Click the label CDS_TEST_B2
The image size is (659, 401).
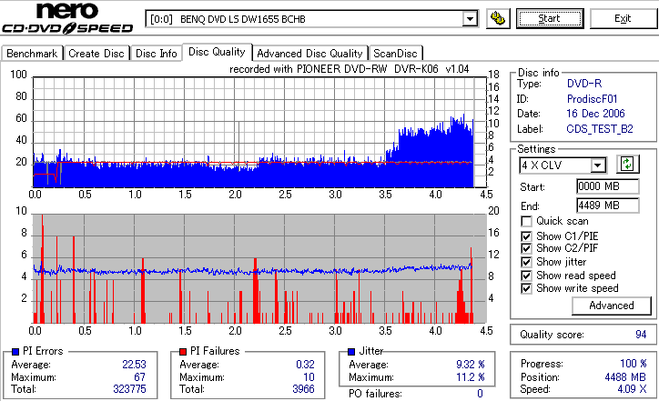click(x=600, y=129)
